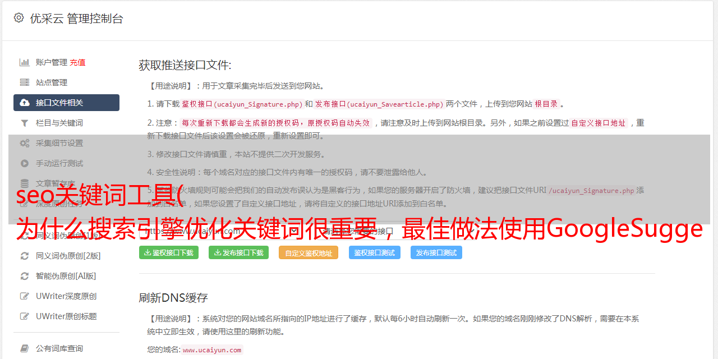
Task: Click the play circle icon for 手动运行测试
Action: pos(25,163)
